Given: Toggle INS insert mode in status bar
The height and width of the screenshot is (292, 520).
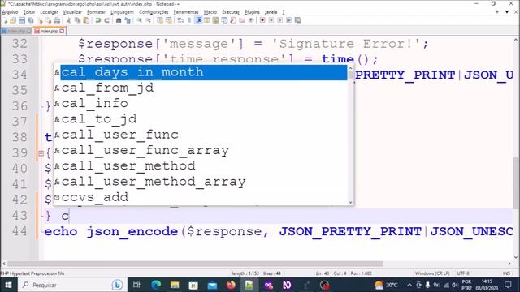Looking at the screenshot, I should click(506, 273).
